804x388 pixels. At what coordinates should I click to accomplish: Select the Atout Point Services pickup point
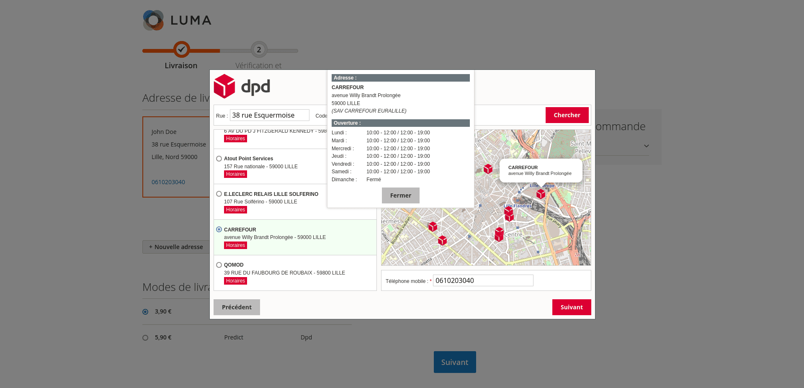[219, 158]
